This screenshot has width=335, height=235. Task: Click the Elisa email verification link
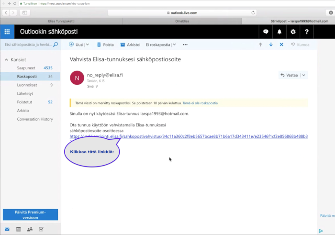(x=188, y=136)
